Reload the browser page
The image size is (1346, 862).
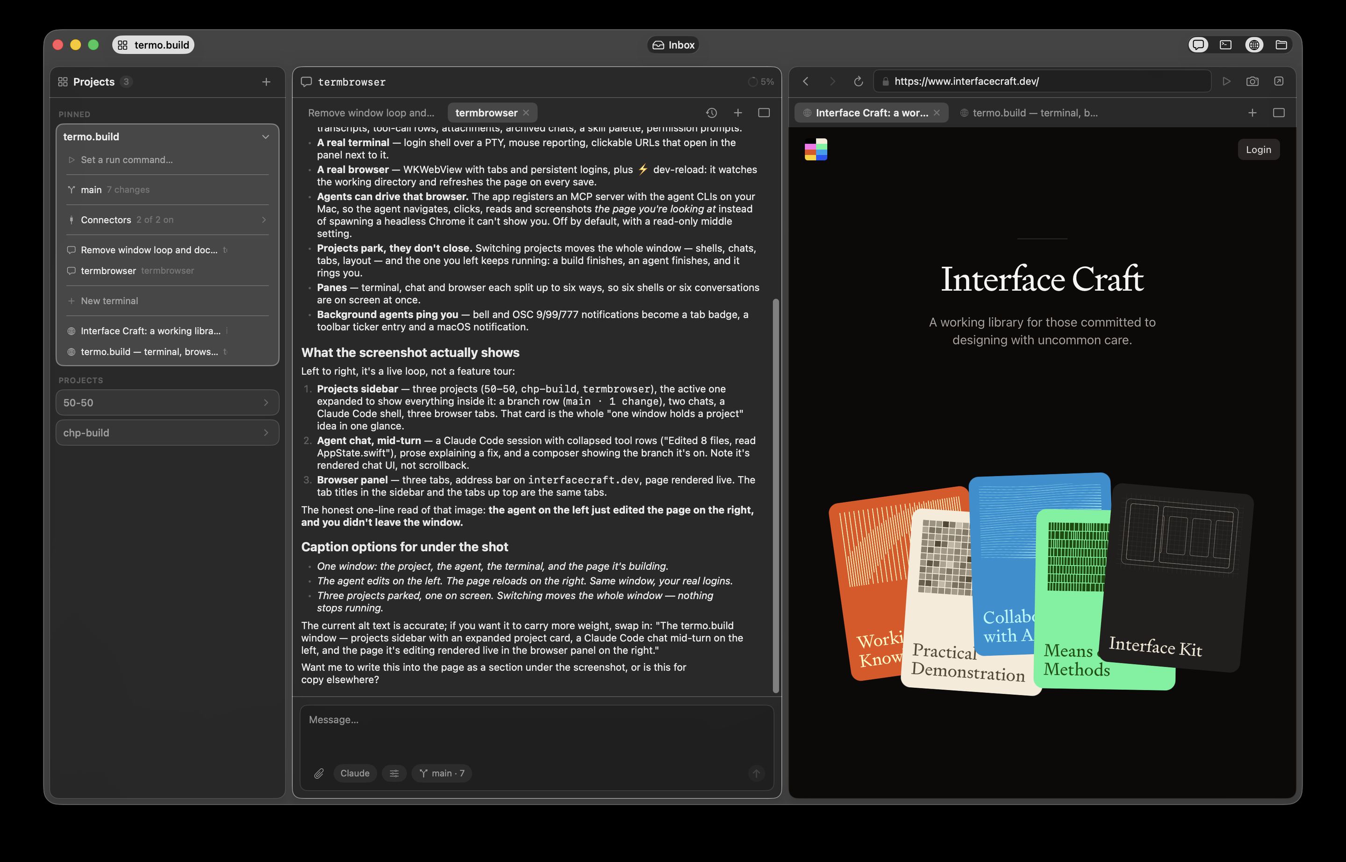coord(859,81)
